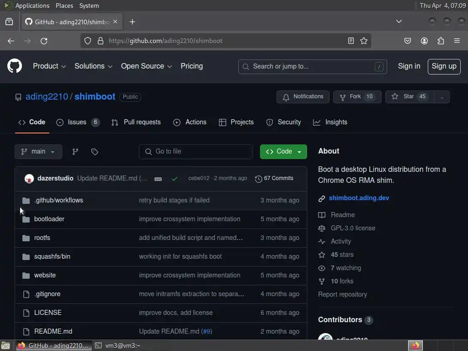
Task: Click the padlock site security icon
Action: pyautogui.click(x=101, y=41)
